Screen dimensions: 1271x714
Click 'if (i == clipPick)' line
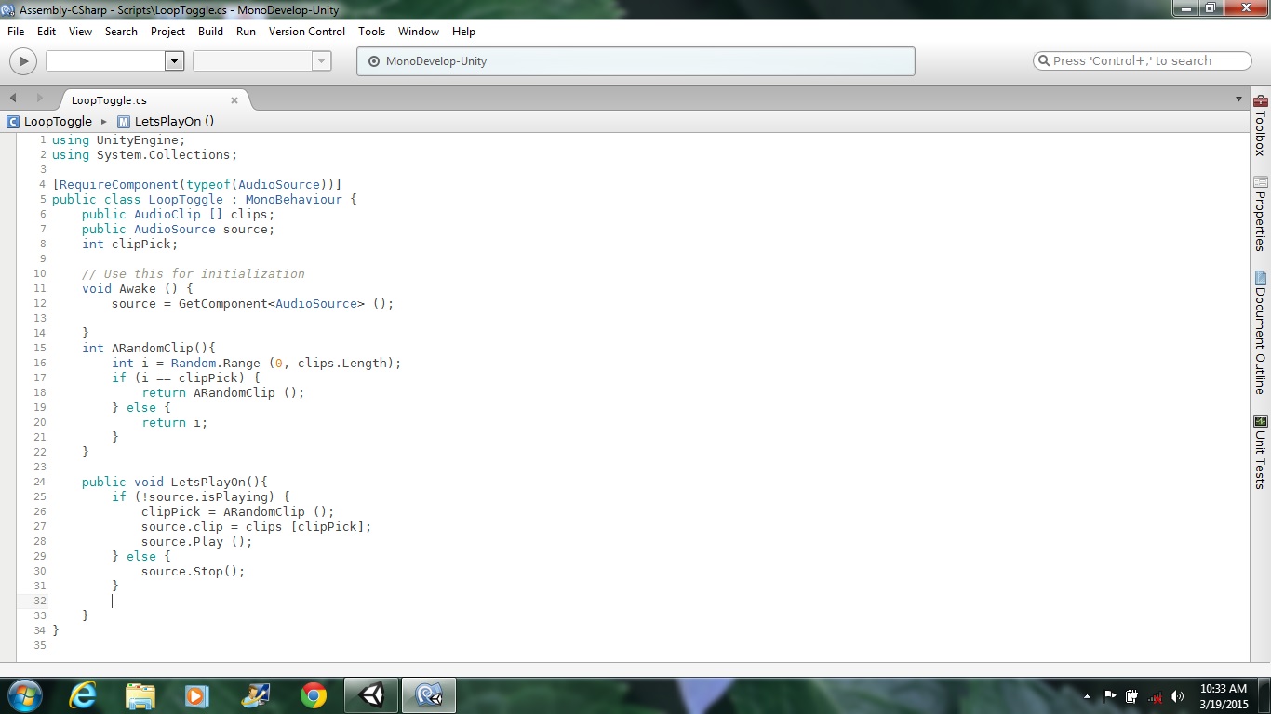click(185, 377)
